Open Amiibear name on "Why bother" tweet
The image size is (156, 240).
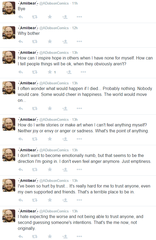28,28
